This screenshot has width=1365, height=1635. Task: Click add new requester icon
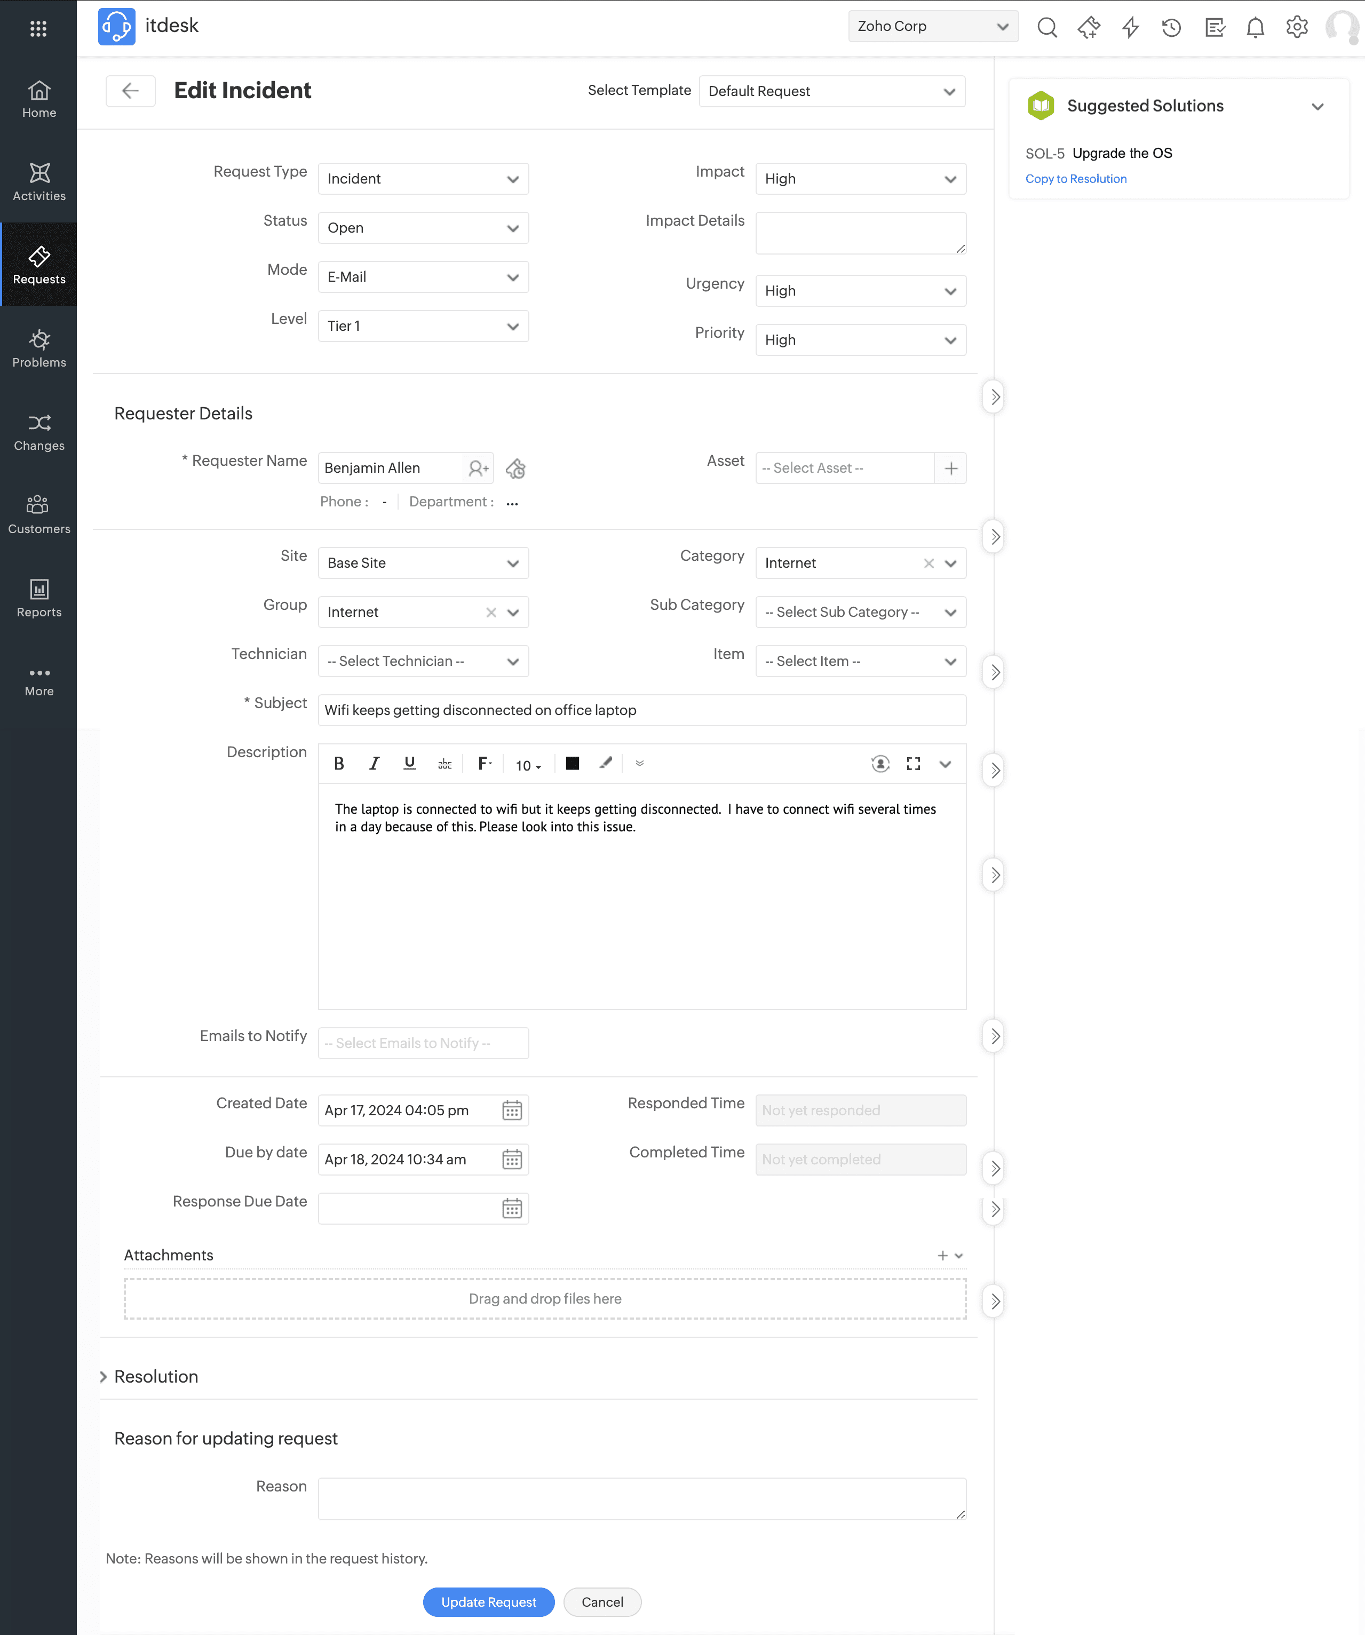click(478, 468)
